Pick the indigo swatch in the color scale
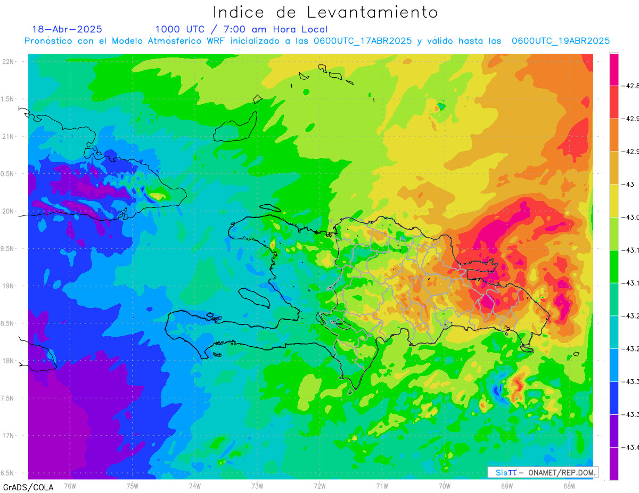Screen dimensions: 639x493 pyautogui.click(x=614, y=430)
